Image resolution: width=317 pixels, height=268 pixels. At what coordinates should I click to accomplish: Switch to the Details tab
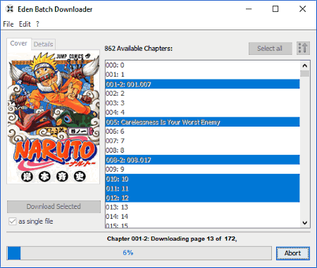[x=43, y=44]
